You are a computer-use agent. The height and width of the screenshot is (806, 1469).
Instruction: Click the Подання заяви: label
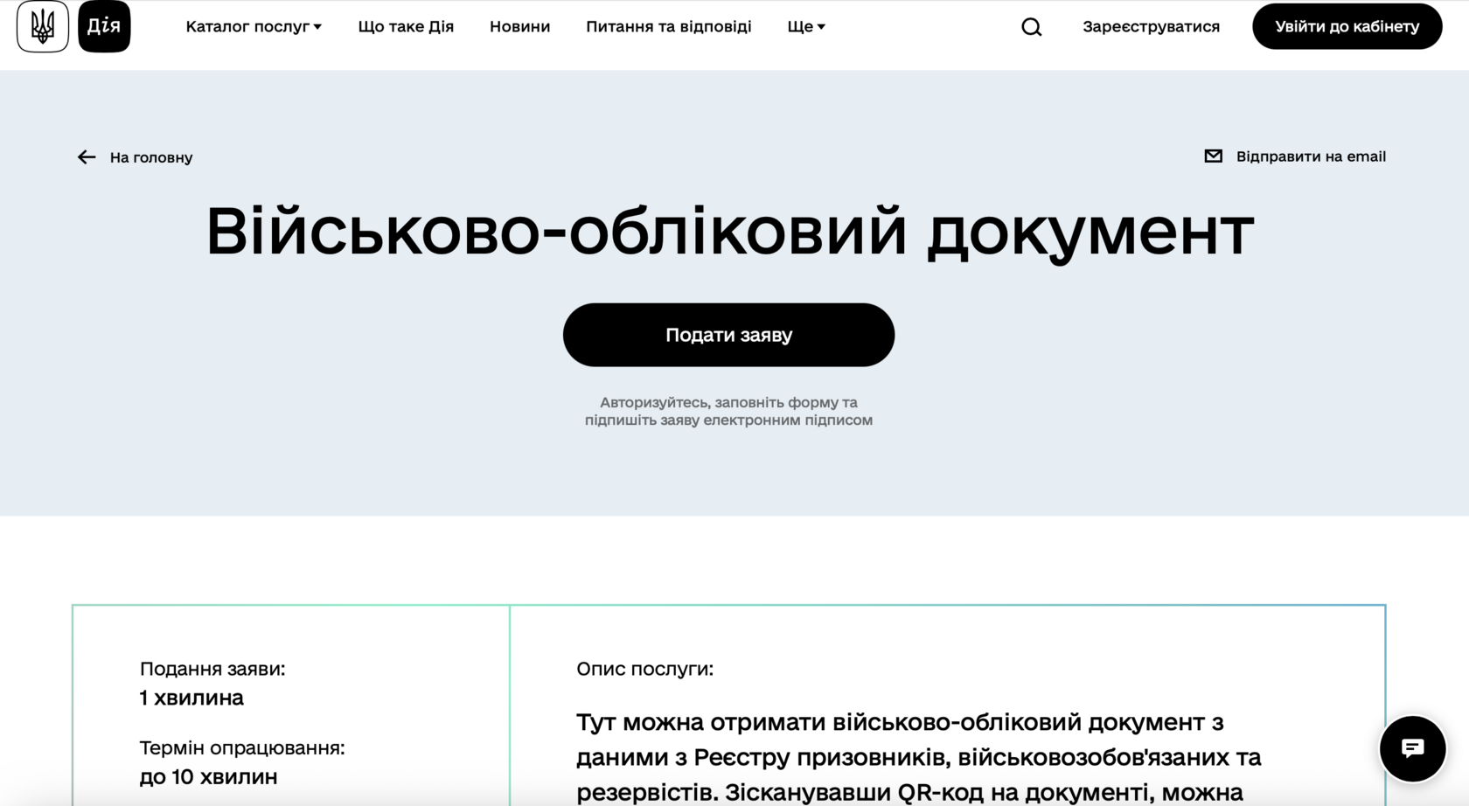[212, 669]
